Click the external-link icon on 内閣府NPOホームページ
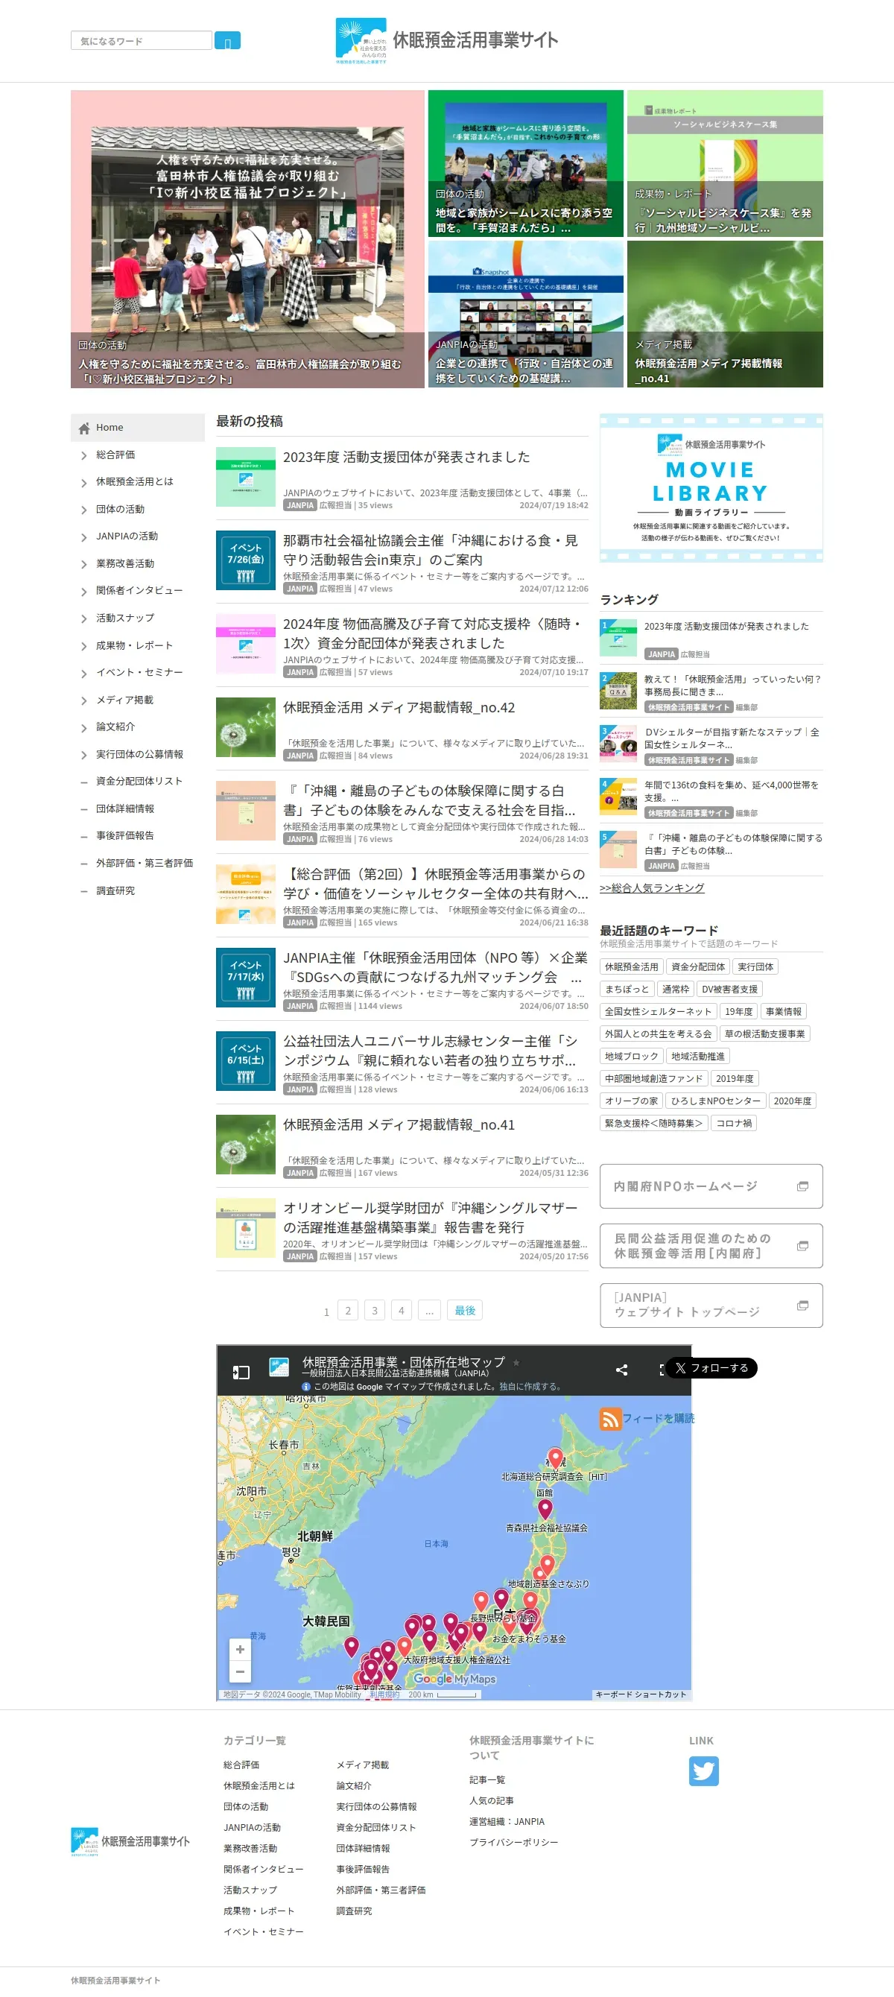This screenshot has width=894, height=1997. 802,1186
